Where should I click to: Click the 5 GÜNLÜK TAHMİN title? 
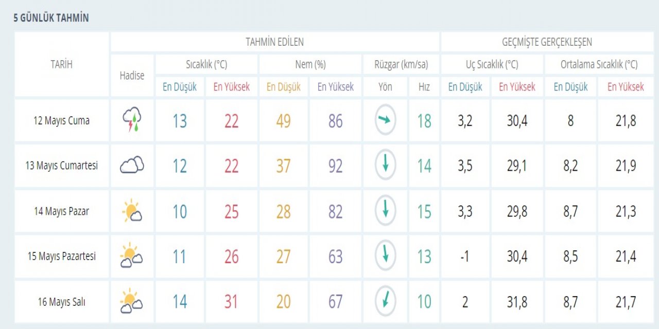pyautogui.click(x=51, y=18)
